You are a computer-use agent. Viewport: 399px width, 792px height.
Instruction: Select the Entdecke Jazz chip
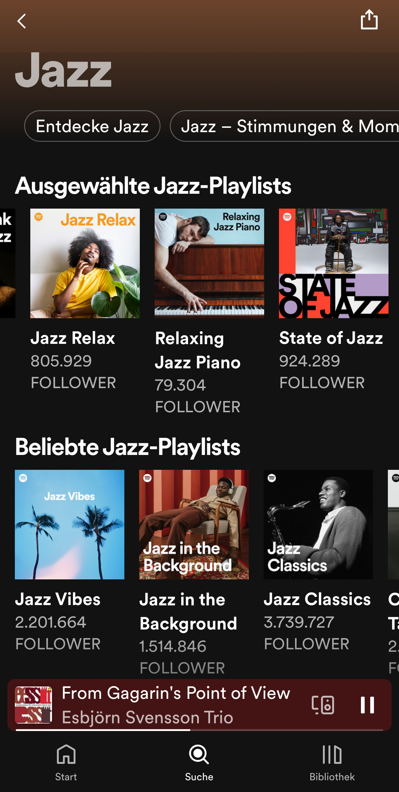pyautogui.click(x=92, y=126)
